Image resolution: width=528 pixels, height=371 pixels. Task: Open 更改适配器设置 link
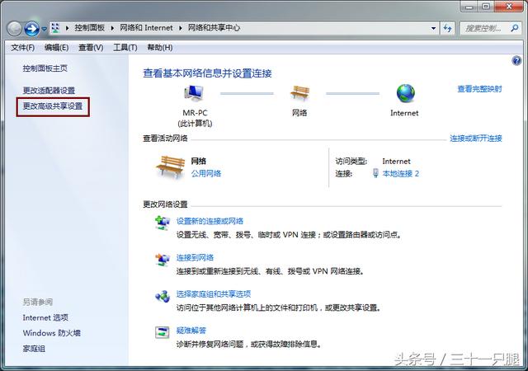(x=49, y=90)
